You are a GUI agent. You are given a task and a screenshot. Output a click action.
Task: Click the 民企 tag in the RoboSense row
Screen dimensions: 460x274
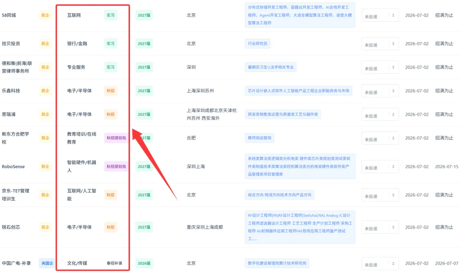45,166
